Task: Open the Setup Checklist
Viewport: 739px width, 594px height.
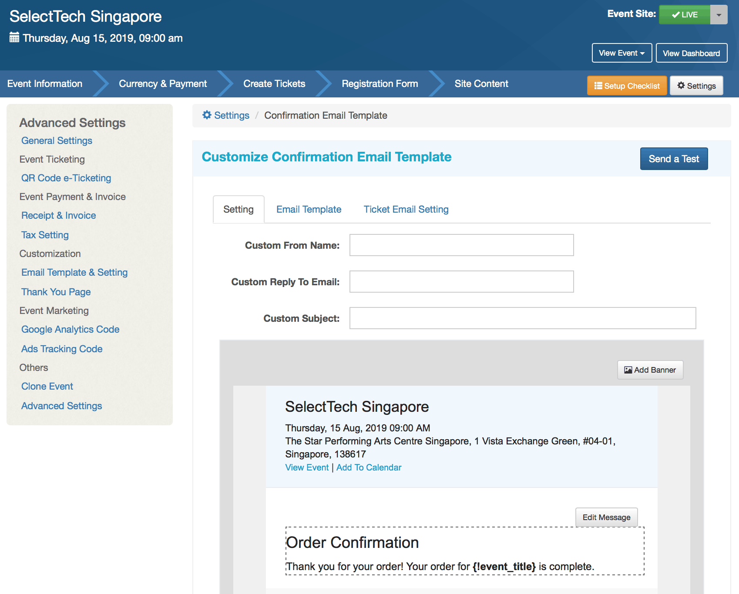Action: pyautogui.click(x=627, y=86)
